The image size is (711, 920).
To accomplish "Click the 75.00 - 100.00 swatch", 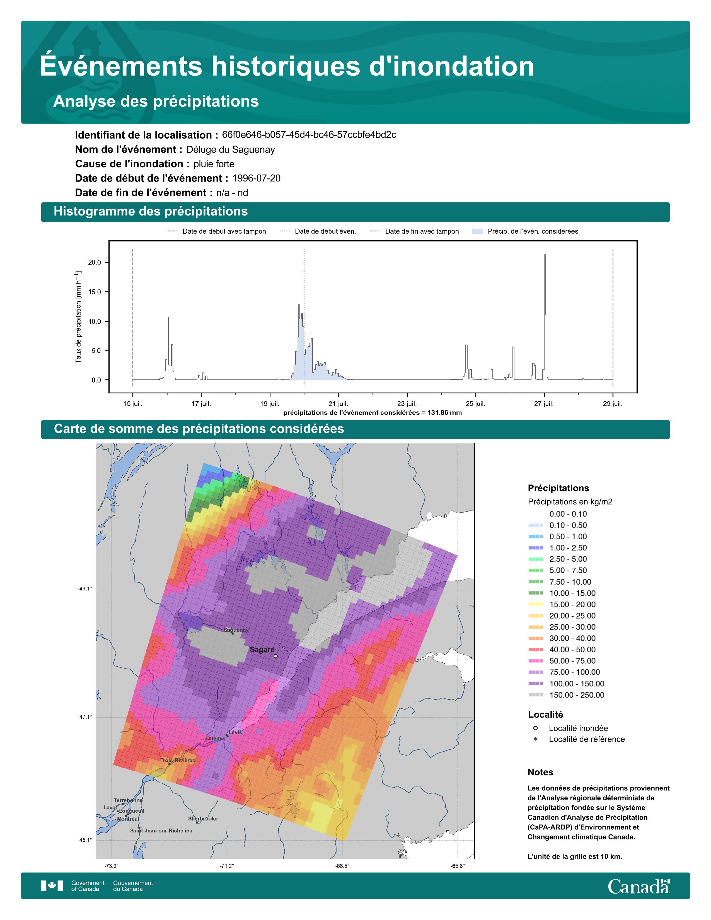I will coord(535,672).
